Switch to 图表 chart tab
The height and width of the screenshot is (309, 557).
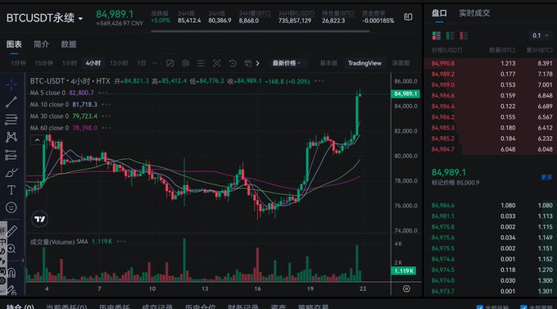coord(14,44)
